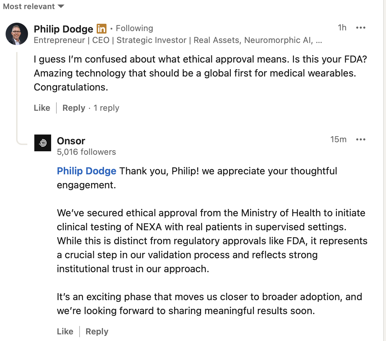Like Philip Dodge's comment
Image resolution: width=386 pixels, height=341 pixels.
[x=42, y=108]
